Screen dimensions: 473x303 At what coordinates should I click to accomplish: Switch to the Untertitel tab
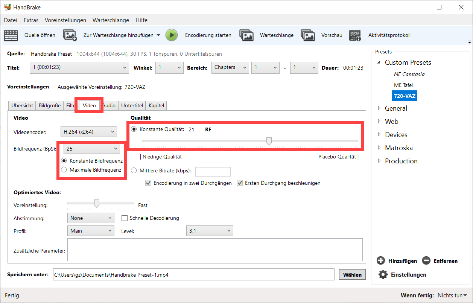point(132,106)
